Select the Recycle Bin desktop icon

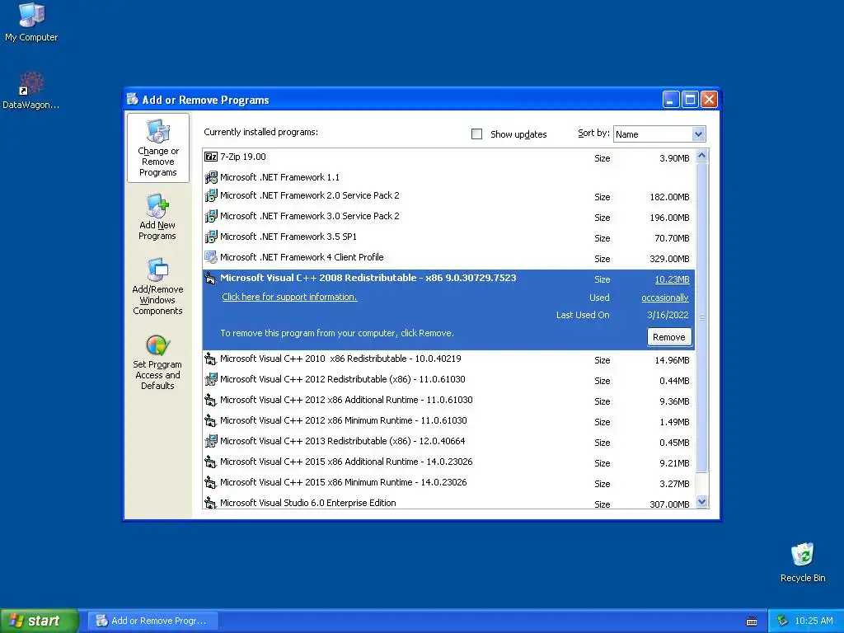(803, 562)
